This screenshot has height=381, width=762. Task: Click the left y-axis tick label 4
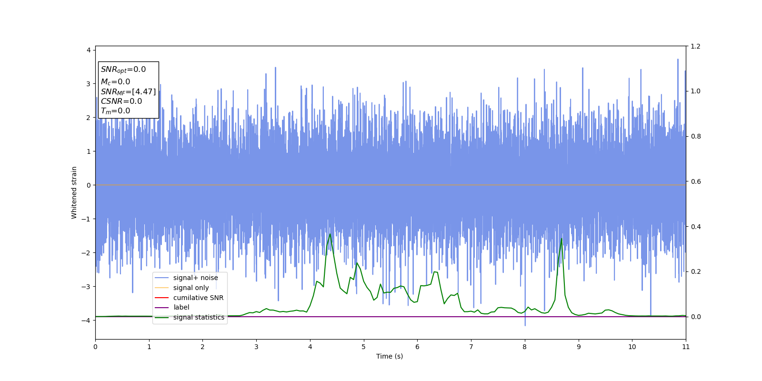click(x=89, y=50)
